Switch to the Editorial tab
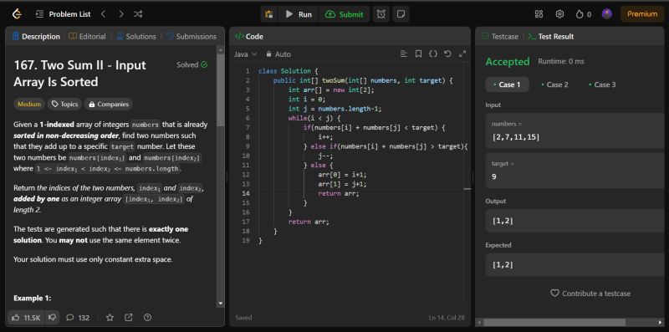Image resolution: width=669 pixels, height=332 pixels. pos(88,36)
